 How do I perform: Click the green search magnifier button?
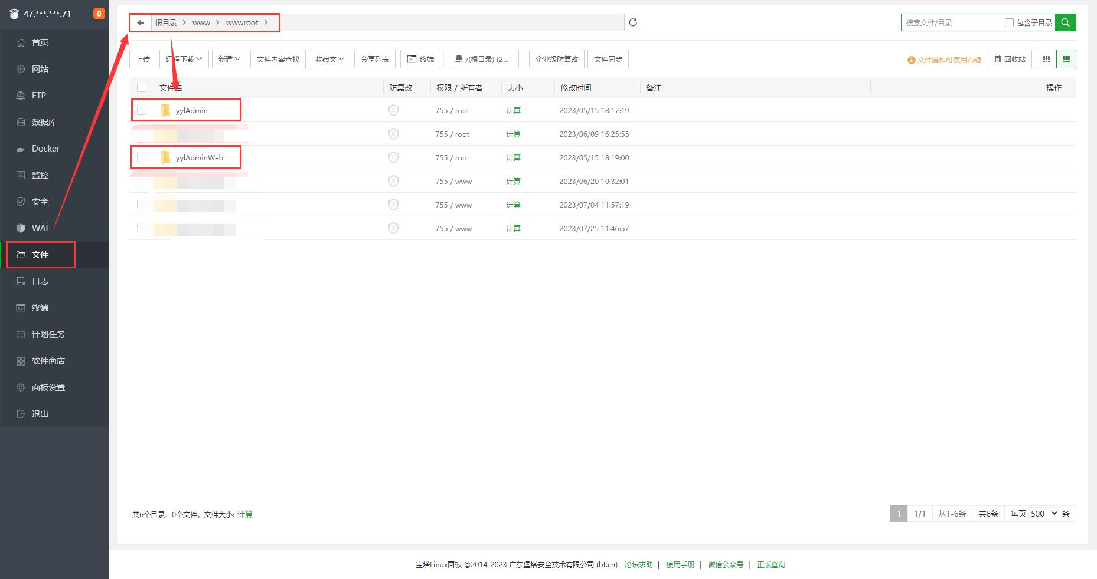click(x=1065, y=22)
